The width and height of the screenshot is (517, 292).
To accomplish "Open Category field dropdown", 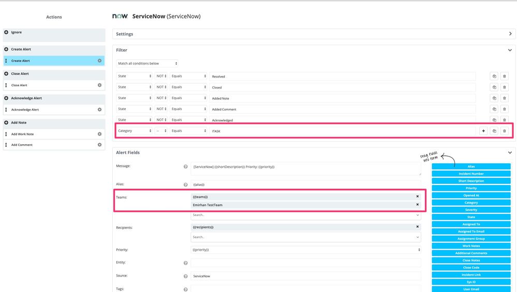I will (134, 131).
